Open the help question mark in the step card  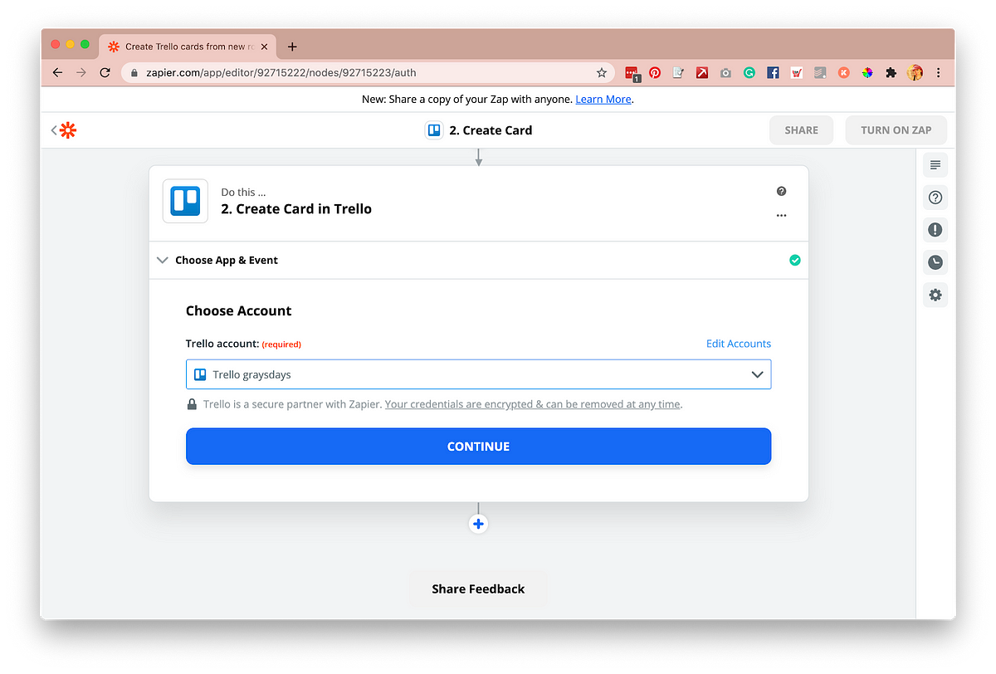tap(781, 191)
